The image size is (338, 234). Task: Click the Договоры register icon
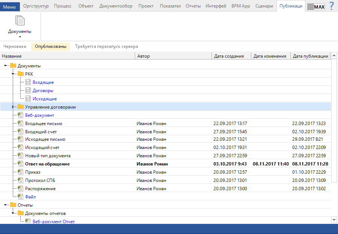click(28, 91)
